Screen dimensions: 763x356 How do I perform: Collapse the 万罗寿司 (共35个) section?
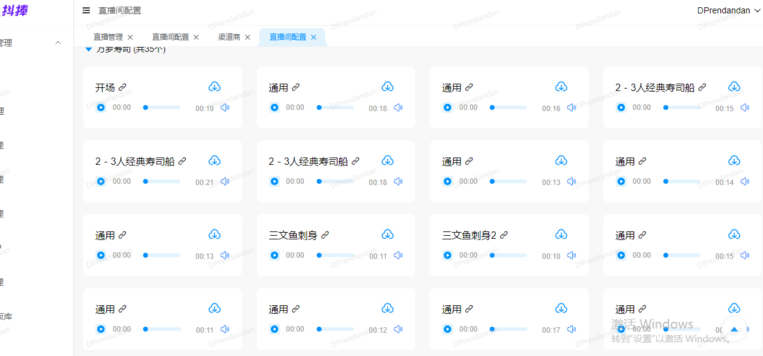89,49
